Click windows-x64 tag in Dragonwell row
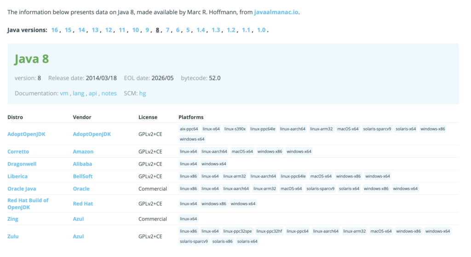The width and height of the screenshot is (471, 257). point(214,164)
